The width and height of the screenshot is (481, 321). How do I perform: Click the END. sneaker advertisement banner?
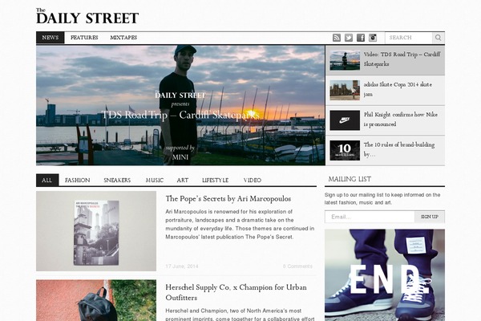coord(385,275)
